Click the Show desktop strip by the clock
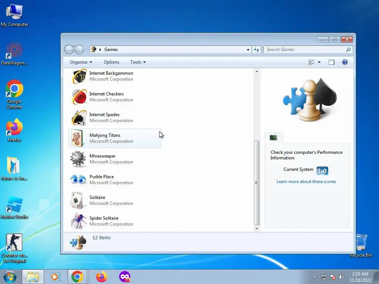Viewport: 379px width, 284px height. pos(376,277)
